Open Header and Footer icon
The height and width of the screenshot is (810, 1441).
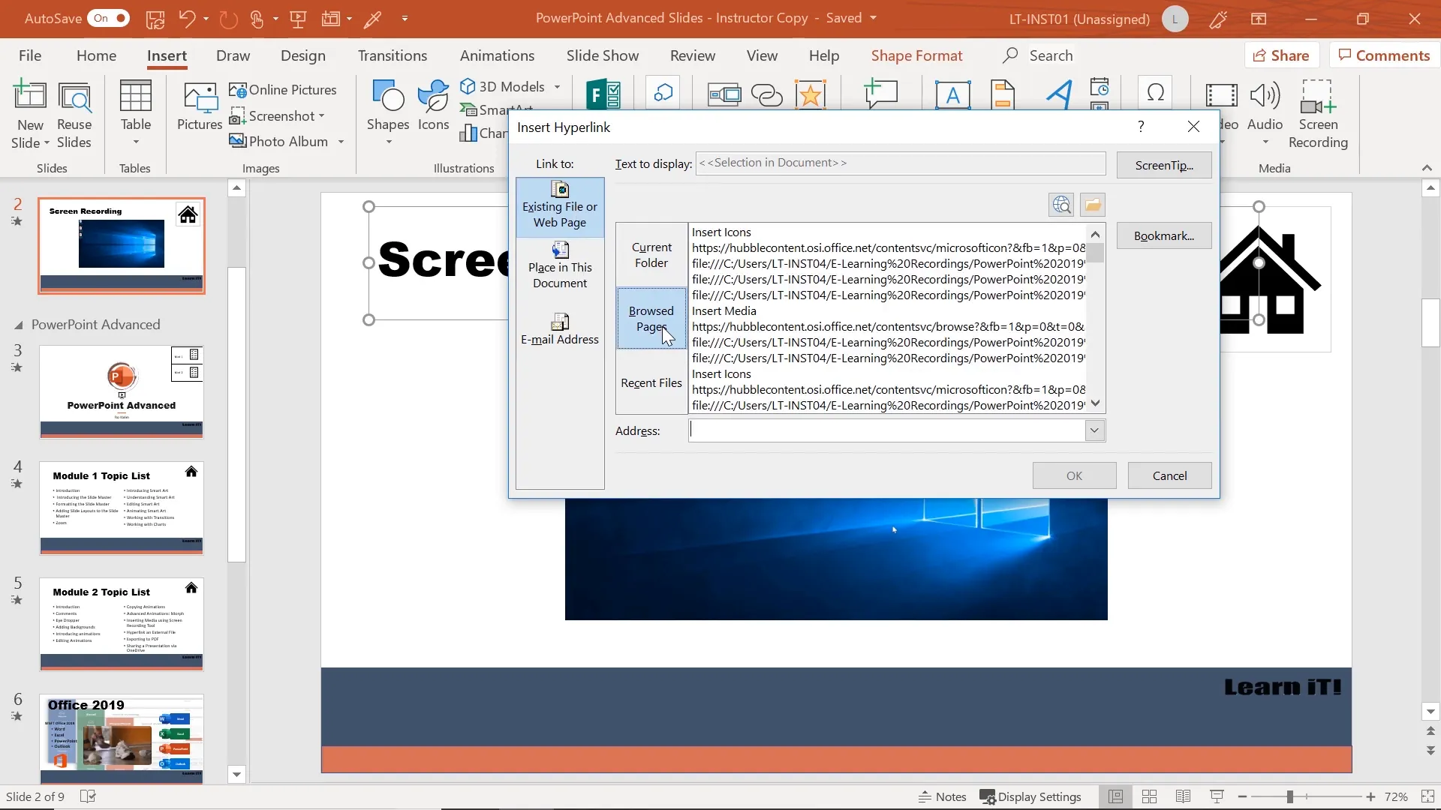pos(1003,95)
